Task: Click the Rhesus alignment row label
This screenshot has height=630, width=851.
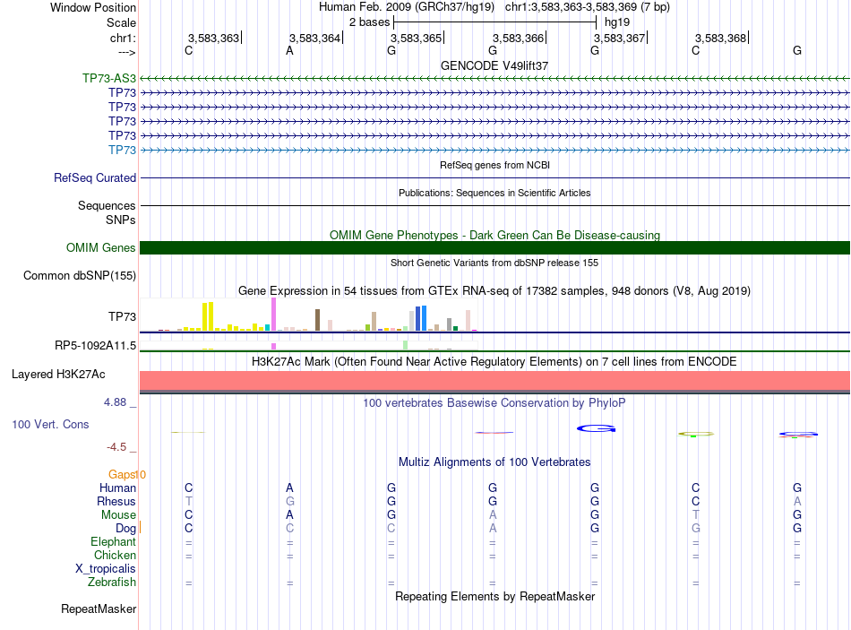Action: coord(116,501)
